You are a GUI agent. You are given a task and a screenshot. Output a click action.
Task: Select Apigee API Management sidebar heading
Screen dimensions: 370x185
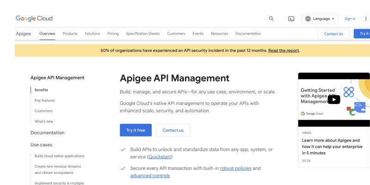tap(57, 78)
